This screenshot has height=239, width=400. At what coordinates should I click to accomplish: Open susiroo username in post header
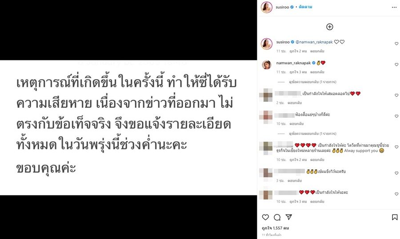click(x=282, y=7)
